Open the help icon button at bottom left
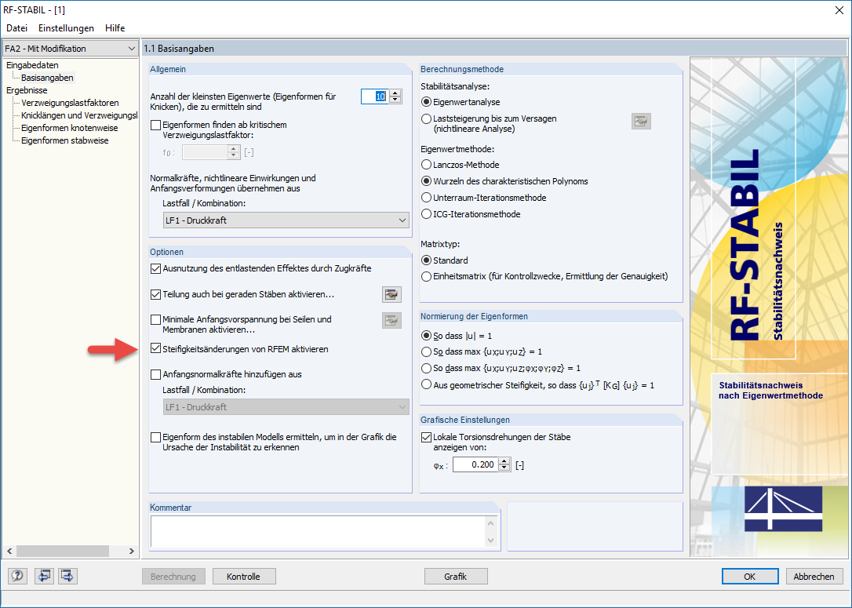The image size is (852, 608). 17,576
